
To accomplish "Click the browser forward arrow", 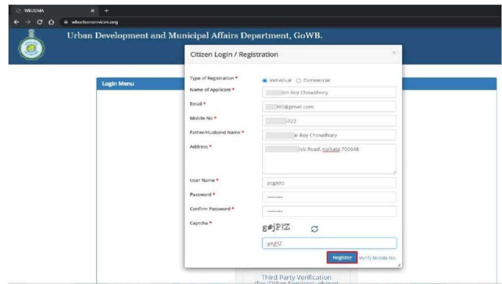I will (28, 22).
